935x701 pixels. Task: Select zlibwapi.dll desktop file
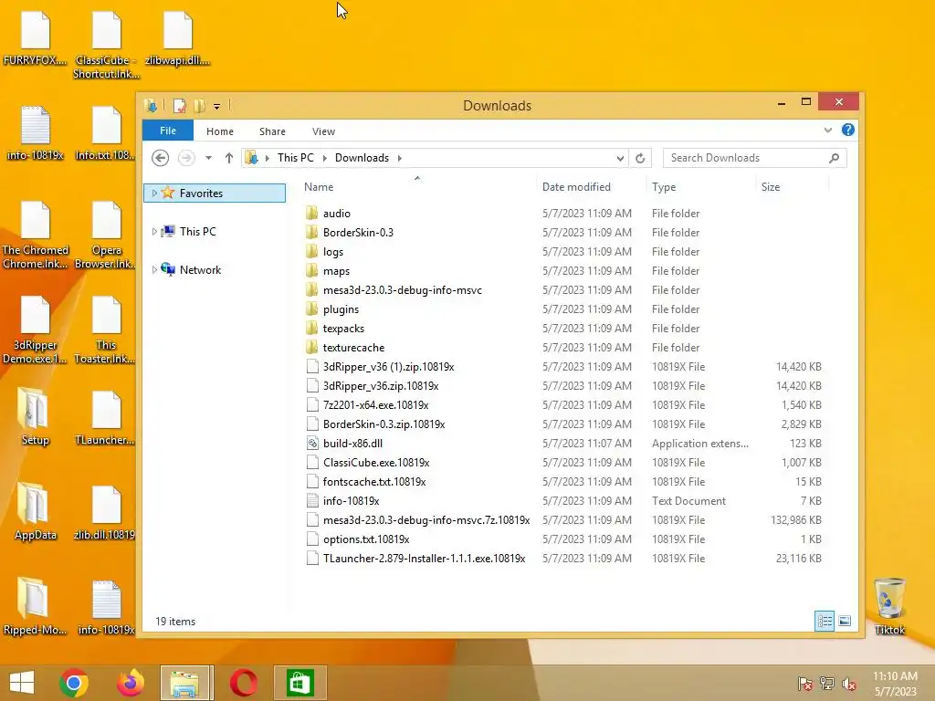tap(178, 38)
